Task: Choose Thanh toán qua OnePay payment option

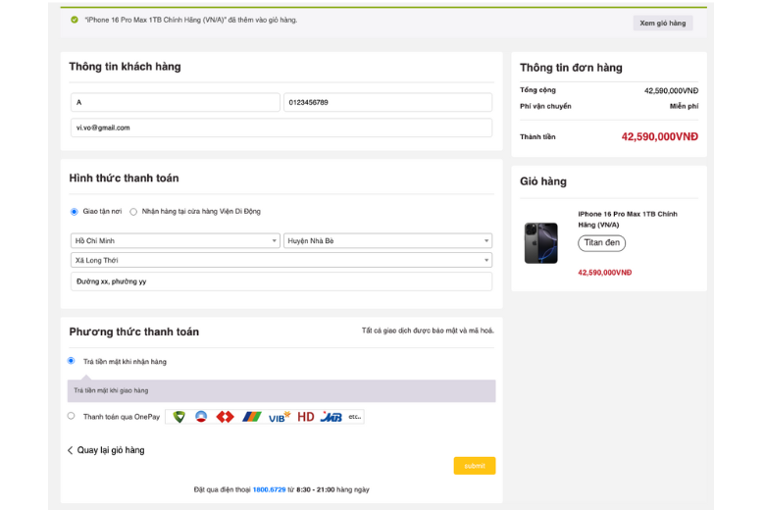Action: coord(72,416)
